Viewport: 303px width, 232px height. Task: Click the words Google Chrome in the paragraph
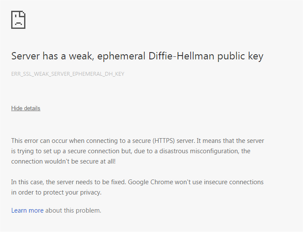click(151, 182)
